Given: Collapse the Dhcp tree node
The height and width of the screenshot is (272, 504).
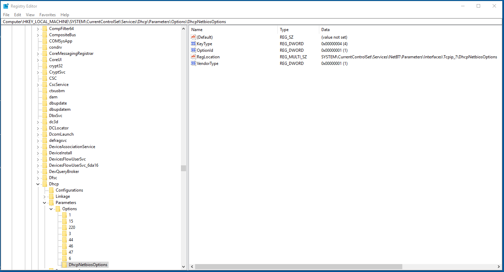Looking at the screenshot, I should (38, 184).
